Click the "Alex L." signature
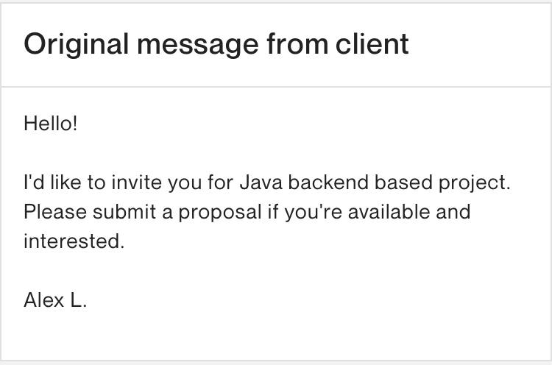The height and width of the screenshot is (365, 552). 55,300
